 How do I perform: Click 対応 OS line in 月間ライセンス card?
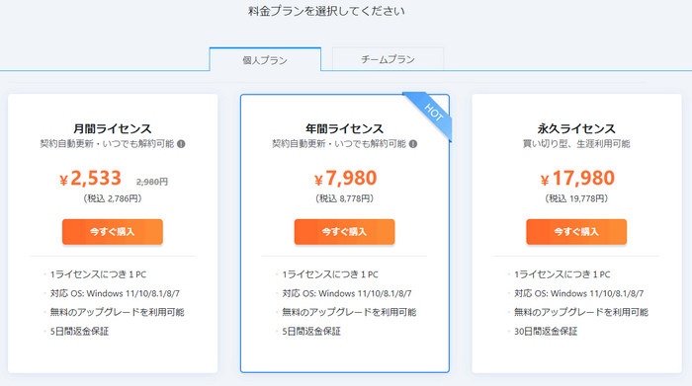(x=115, y=293)
